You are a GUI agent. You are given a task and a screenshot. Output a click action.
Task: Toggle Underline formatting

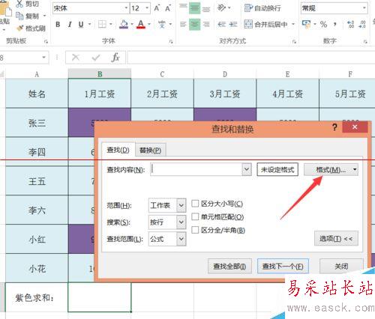81,25
